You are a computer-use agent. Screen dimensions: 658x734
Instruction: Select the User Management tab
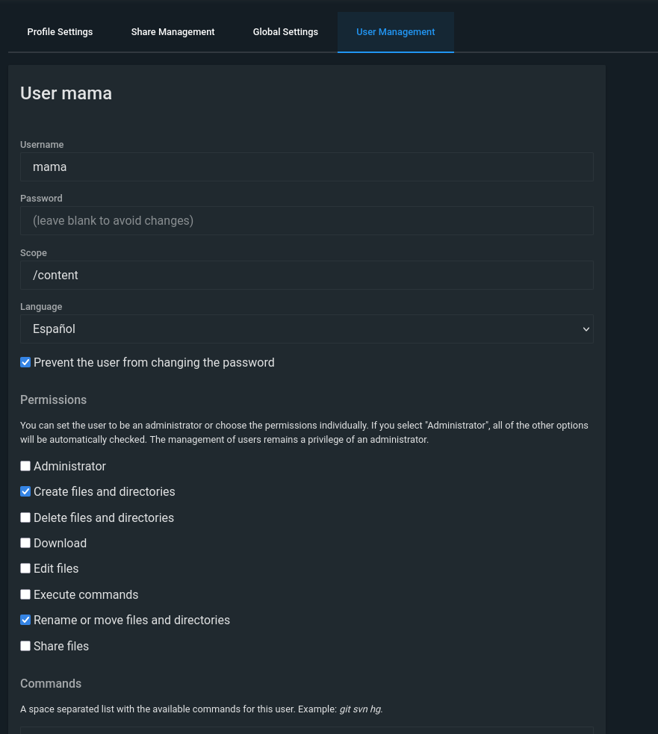coord(396,32)
